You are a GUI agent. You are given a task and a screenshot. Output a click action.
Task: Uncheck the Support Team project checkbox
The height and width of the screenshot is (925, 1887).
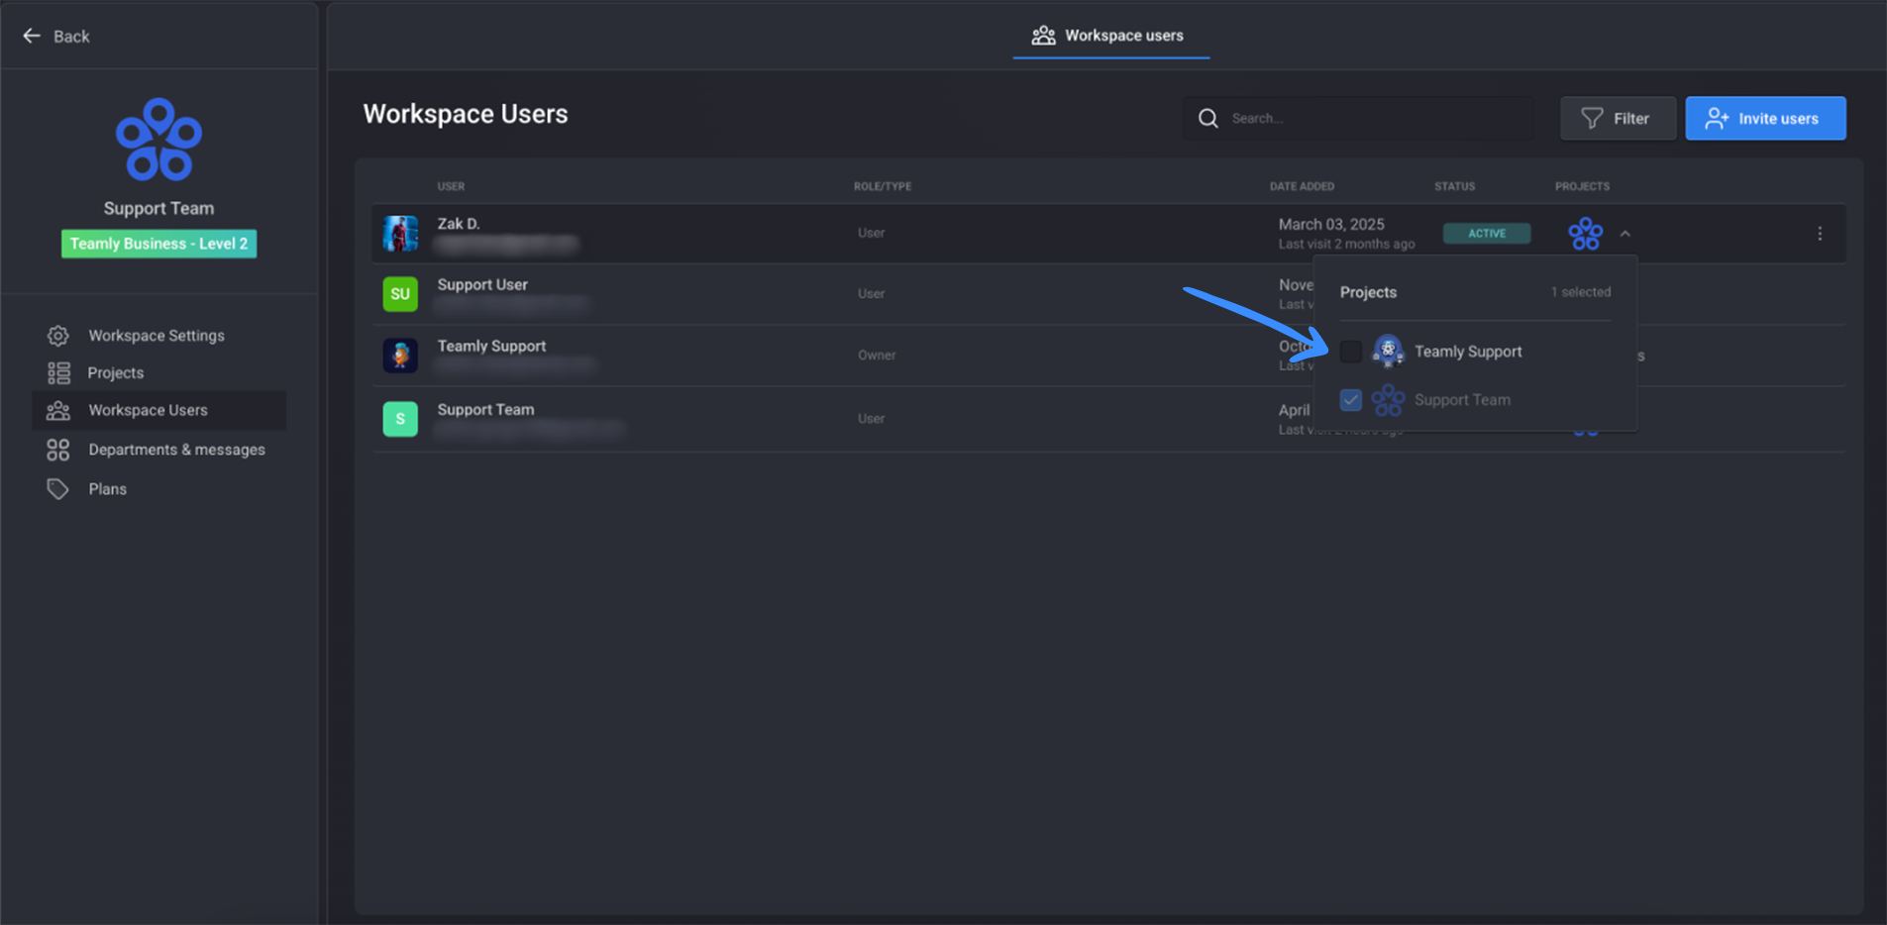(x=1351, y=400)
